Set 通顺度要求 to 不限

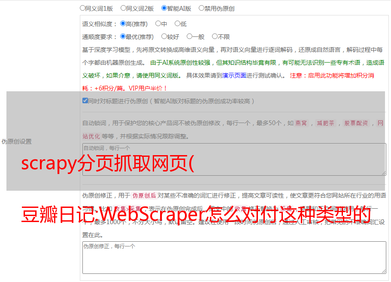[x=215, y=36]
